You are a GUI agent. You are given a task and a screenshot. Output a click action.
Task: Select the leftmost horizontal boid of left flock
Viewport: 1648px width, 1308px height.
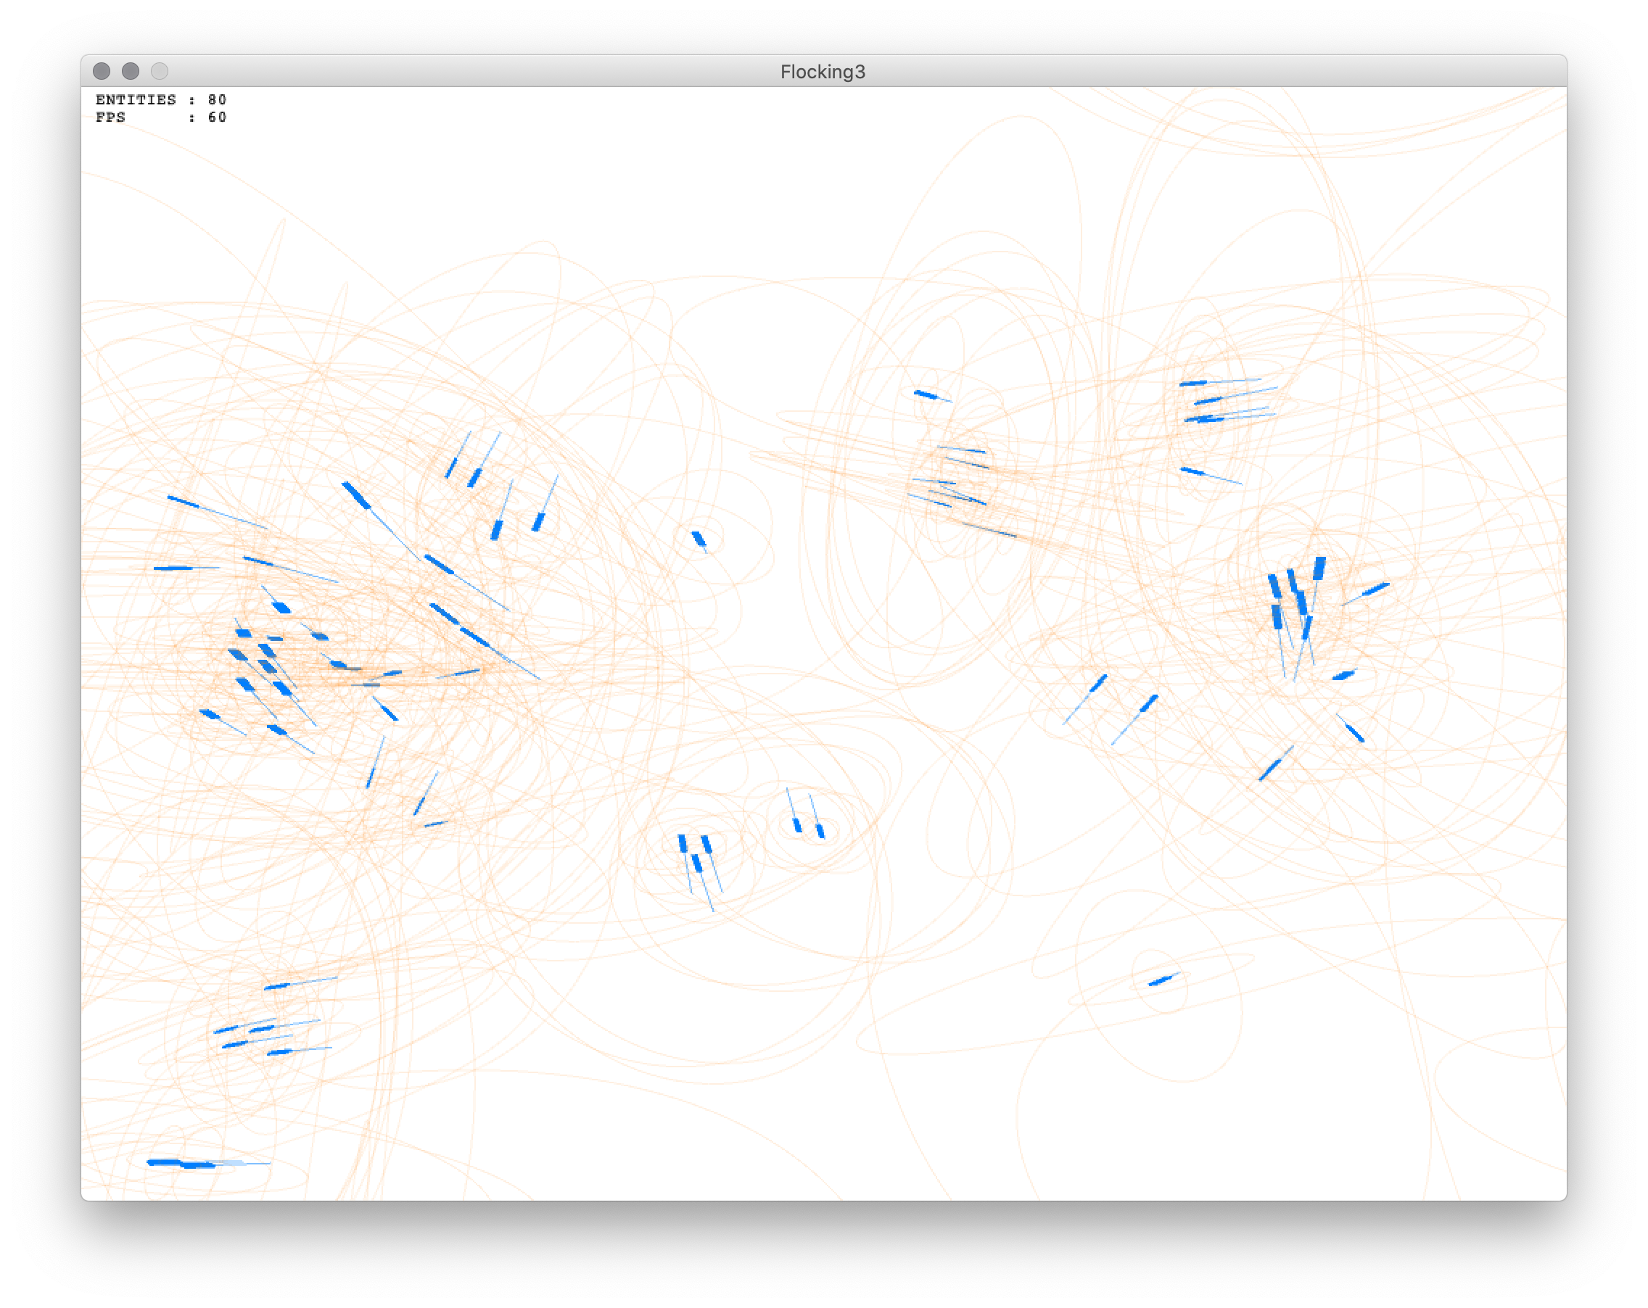[173, 568]
